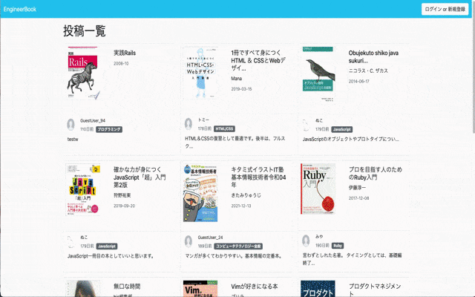This screenshot has width=475, height=297.
Task: Open the 実践Rails book cover thumbnail
Action: 82,73
